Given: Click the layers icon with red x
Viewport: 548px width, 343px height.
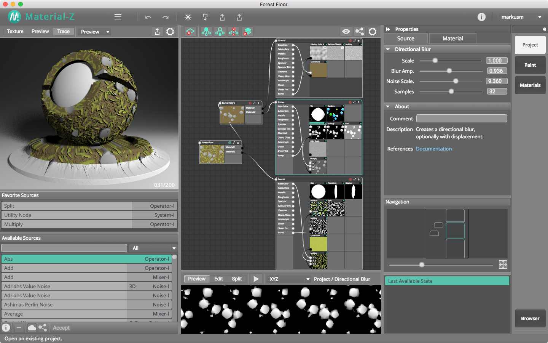Looking at the screenshot, I should click(x=247, y=32).
